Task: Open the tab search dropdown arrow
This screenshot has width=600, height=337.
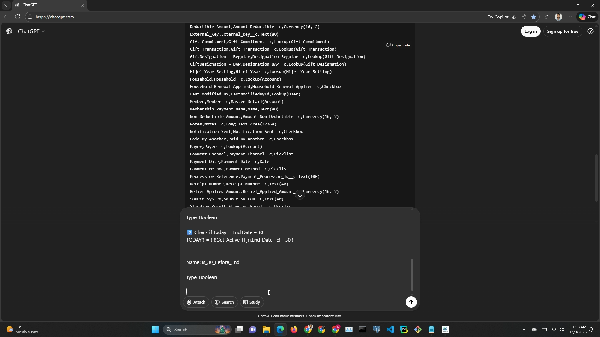Action: (6, 5)
